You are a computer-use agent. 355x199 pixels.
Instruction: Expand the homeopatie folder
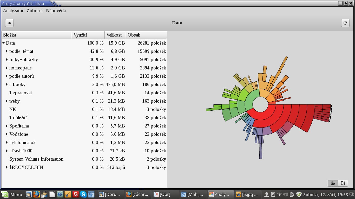click(7, 68)
